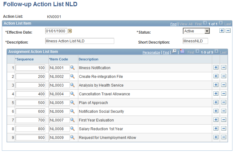The width and height of the screenshot is (234, 152).
Task: Sort grid by Description column header
Action: click(88, 59)
